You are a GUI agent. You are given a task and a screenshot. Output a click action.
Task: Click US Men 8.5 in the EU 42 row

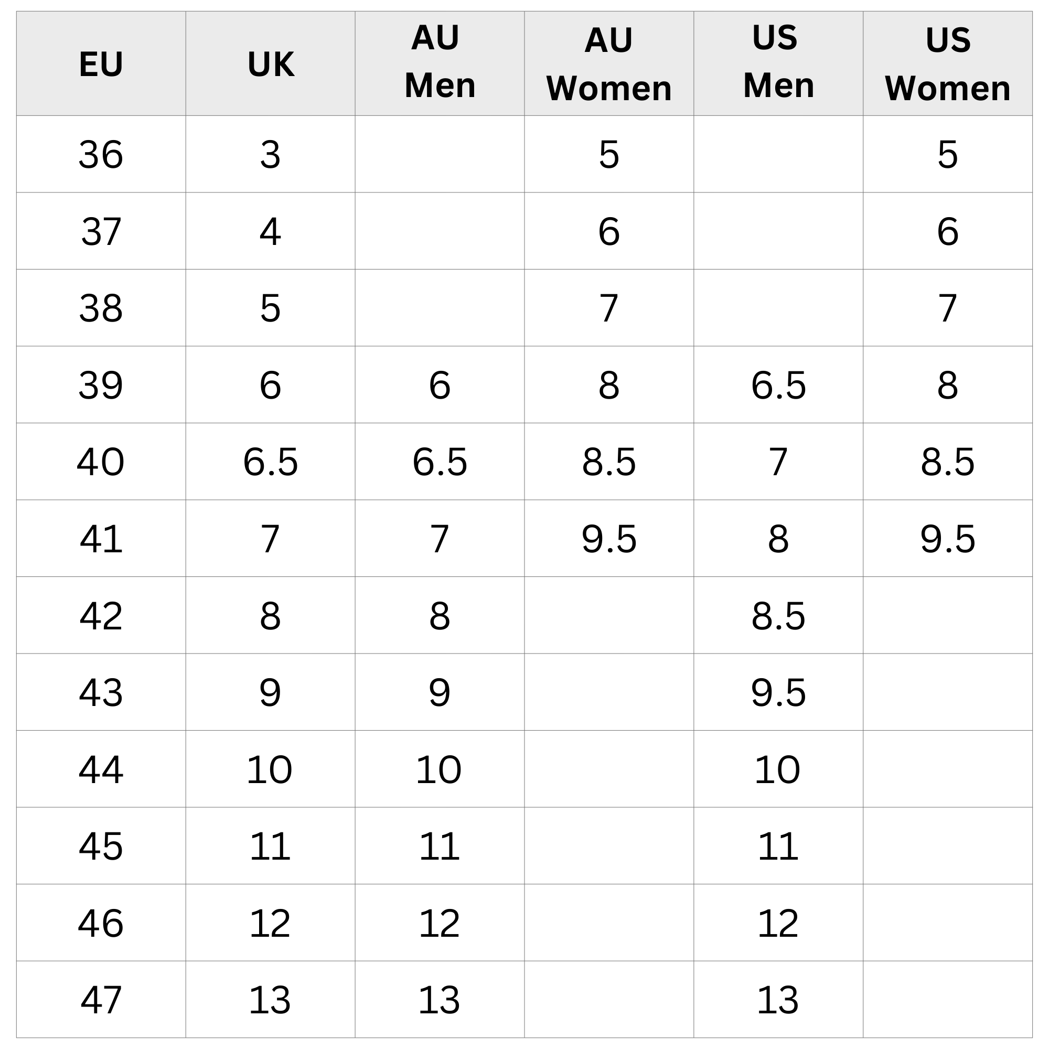coord(778,616)
